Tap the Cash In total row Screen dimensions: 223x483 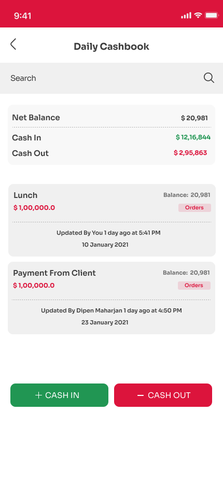pyautogui.click(x=112, y=137)
